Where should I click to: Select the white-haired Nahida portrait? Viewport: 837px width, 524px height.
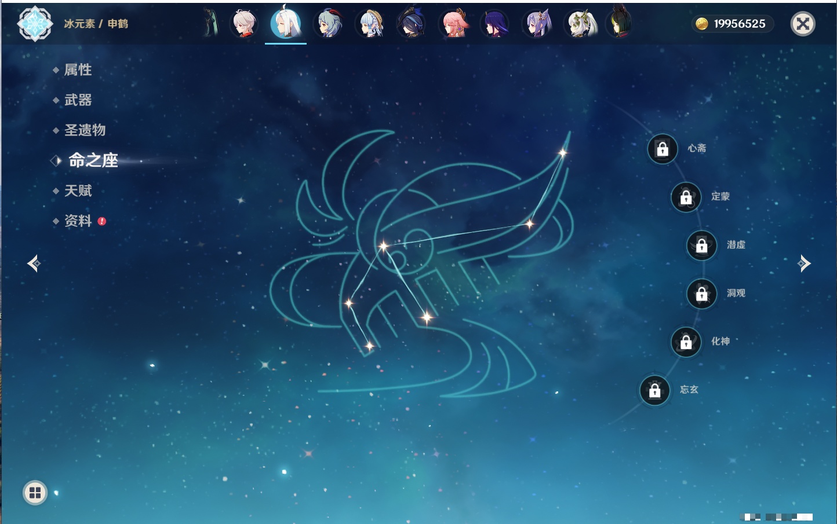(x=580, y=24)
